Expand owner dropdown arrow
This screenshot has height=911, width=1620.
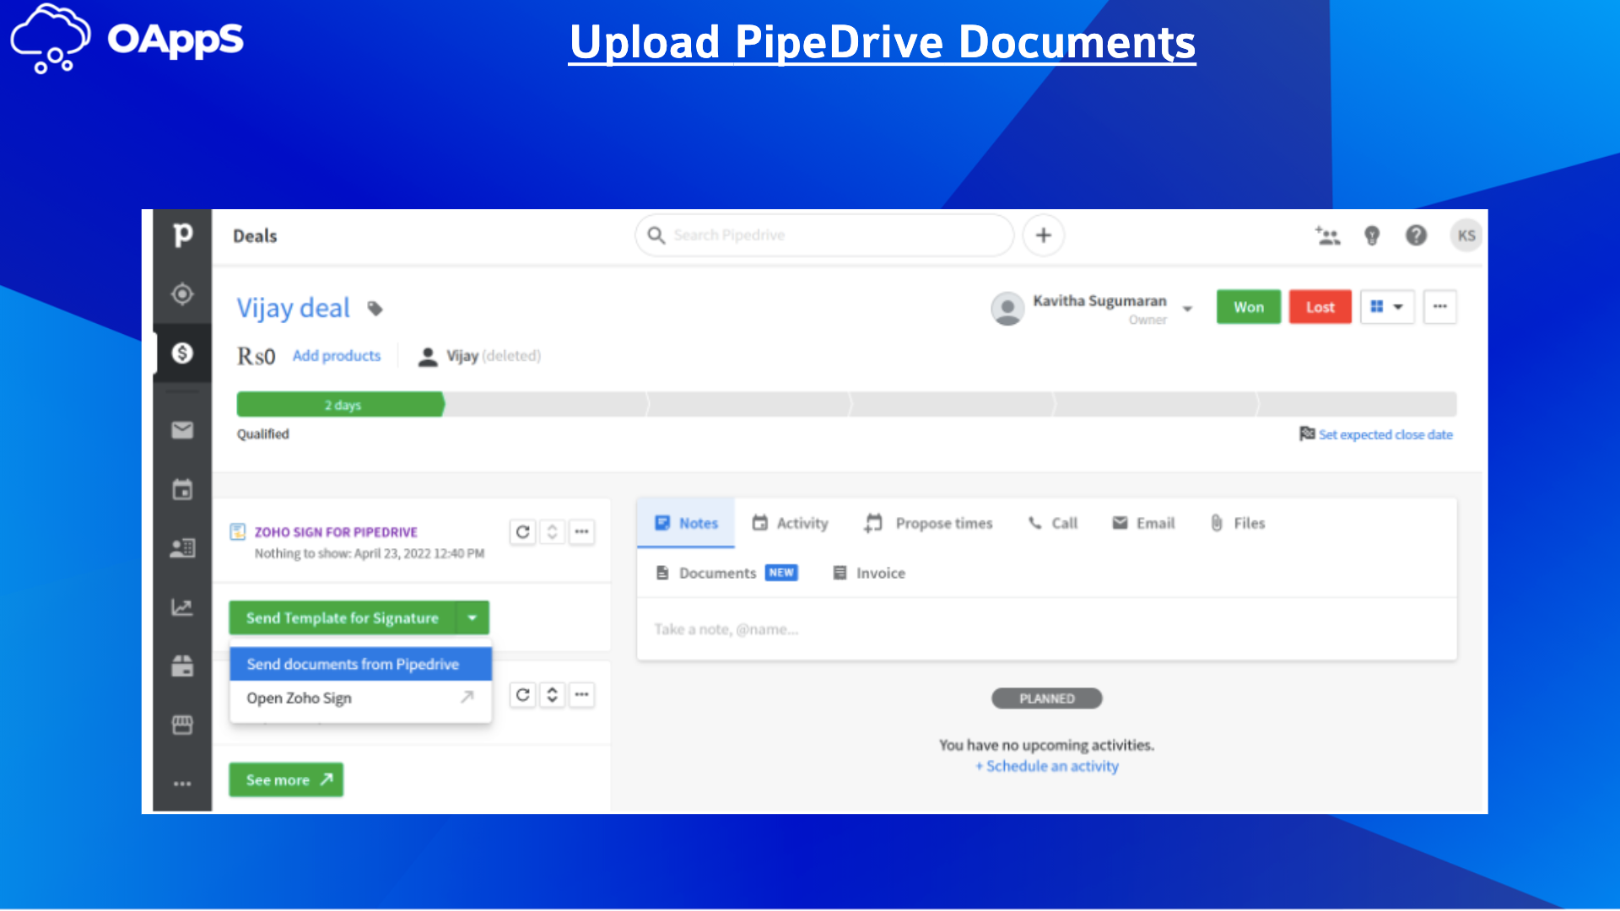[1187, 309]
